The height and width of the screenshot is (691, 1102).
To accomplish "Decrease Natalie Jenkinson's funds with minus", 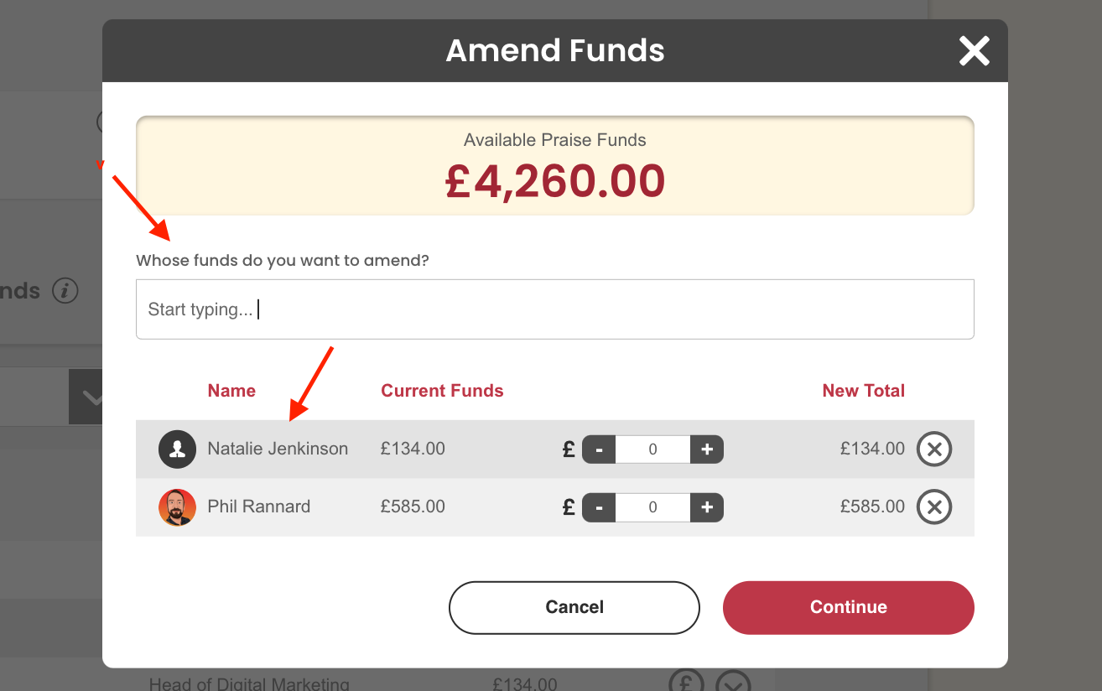I will click(x=599, y=449).
